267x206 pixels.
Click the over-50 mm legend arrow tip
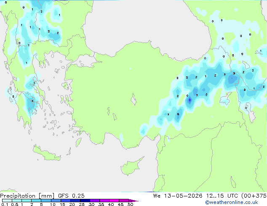(x=133, y=201)
